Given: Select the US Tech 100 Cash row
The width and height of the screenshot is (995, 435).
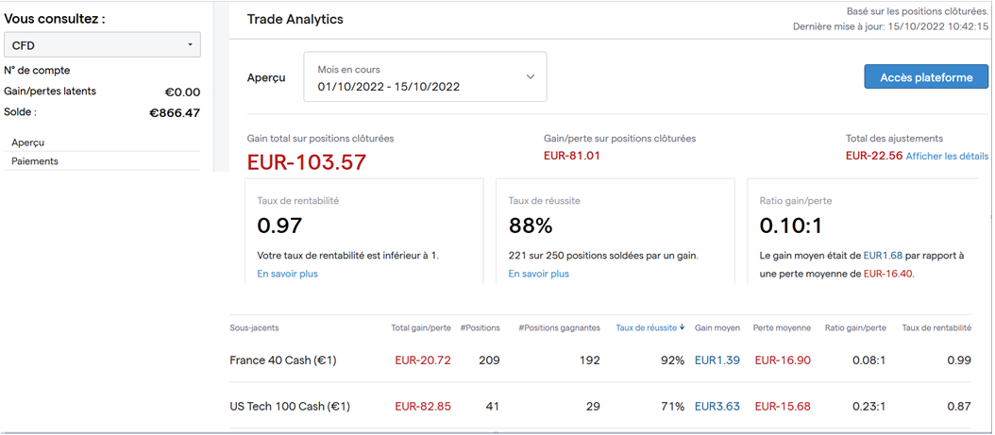Looking at the screenshot, I should click(290, 407).
